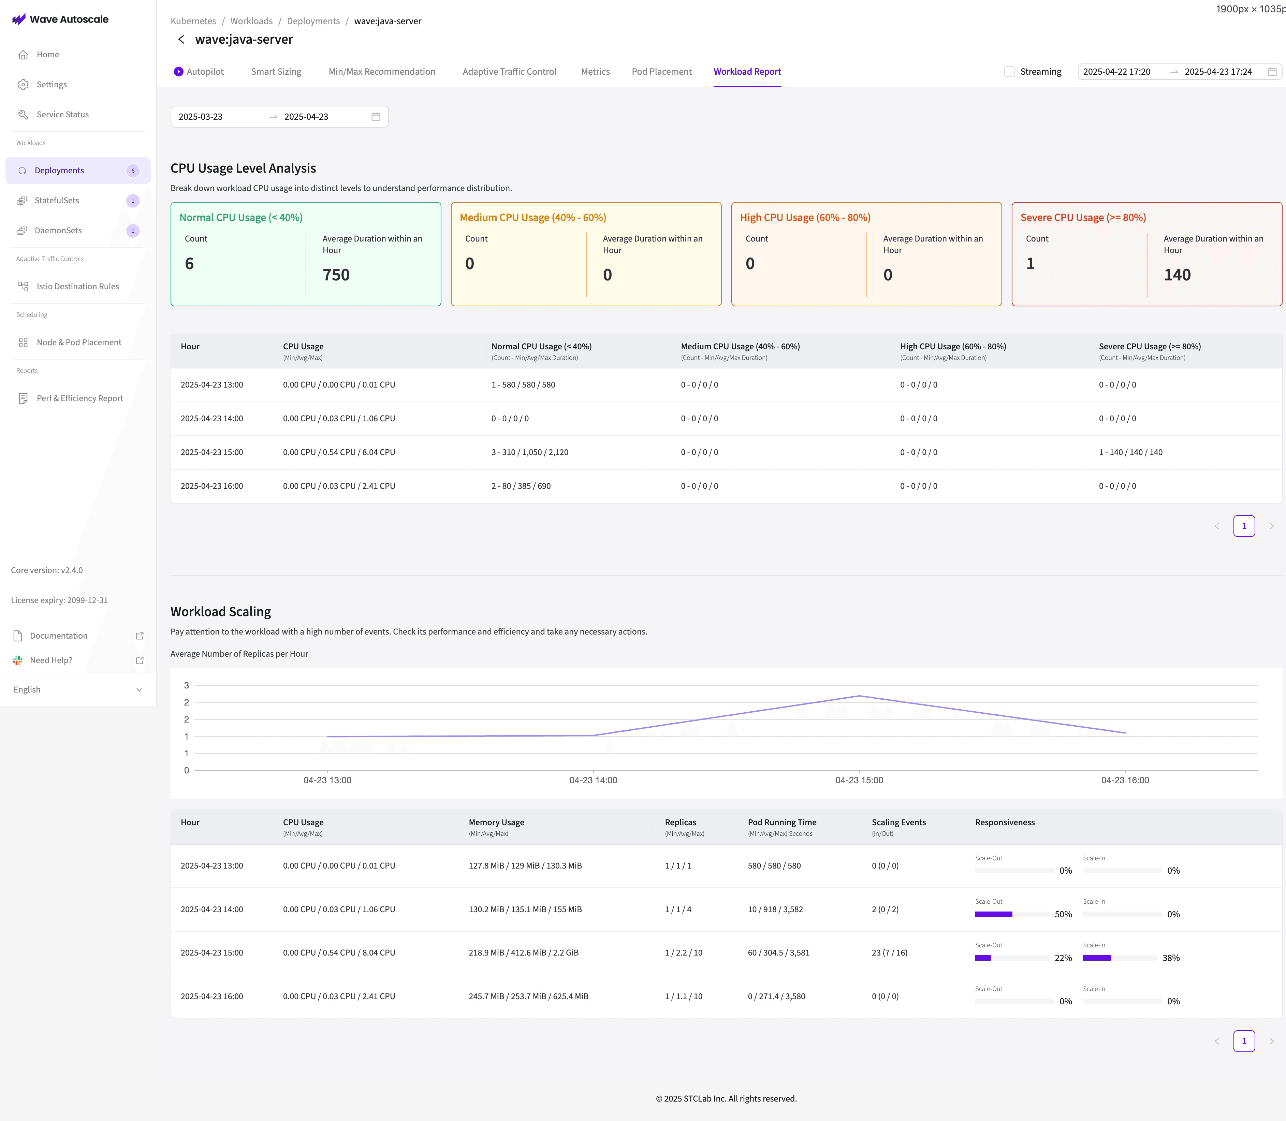Go to previous page in Workload Scaling table
This screenshot has width=1286, height=1121.
[x=1216, y=1042]
